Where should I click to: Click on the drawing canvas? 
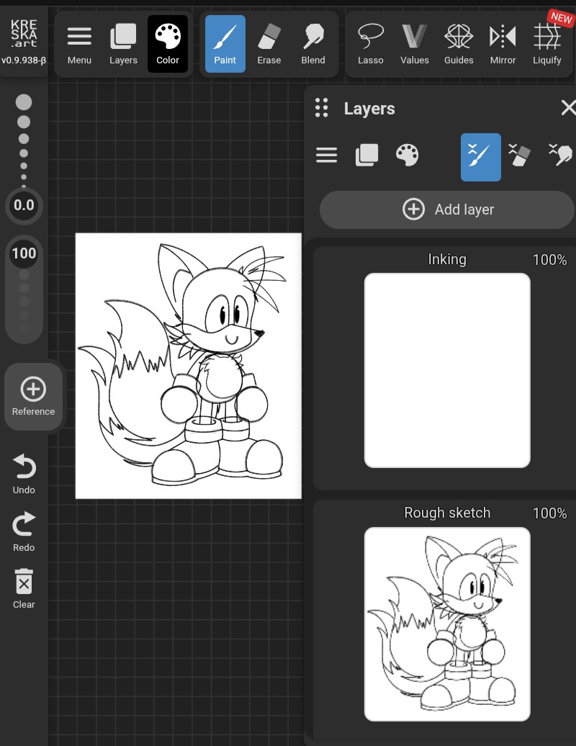(189, 366)
